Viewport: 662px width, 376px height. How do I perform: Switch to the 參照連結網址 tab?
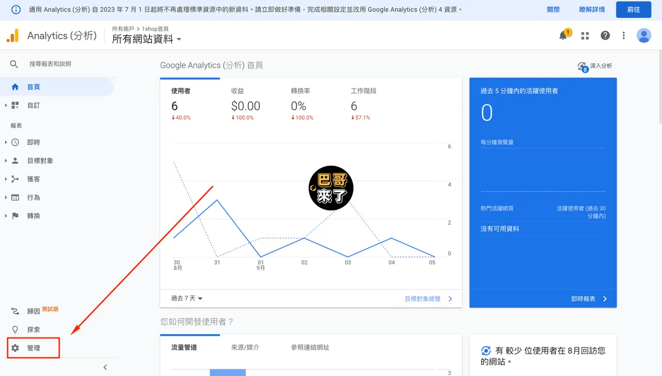pyautogui.click(x=310, y=347)
